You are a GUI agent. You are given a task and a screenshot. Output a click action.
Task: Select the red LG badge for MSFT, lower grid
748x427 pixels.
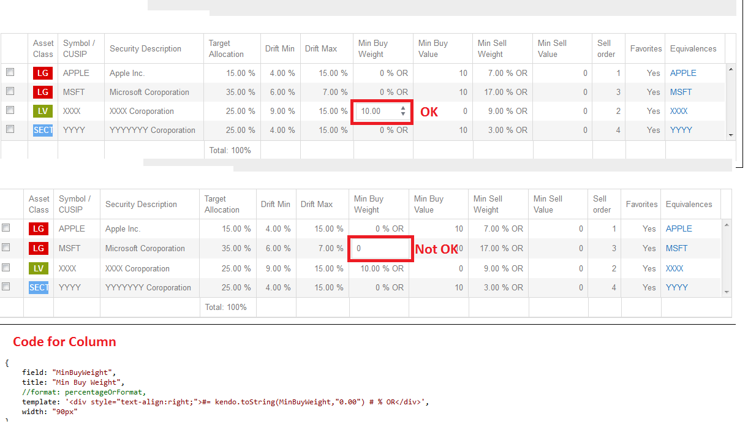(x=39, y=248)
